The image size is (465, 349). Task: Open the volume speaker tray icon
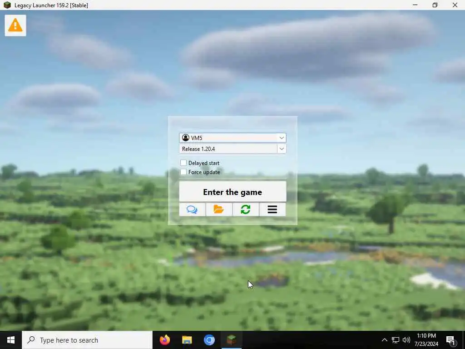(406, 340)
